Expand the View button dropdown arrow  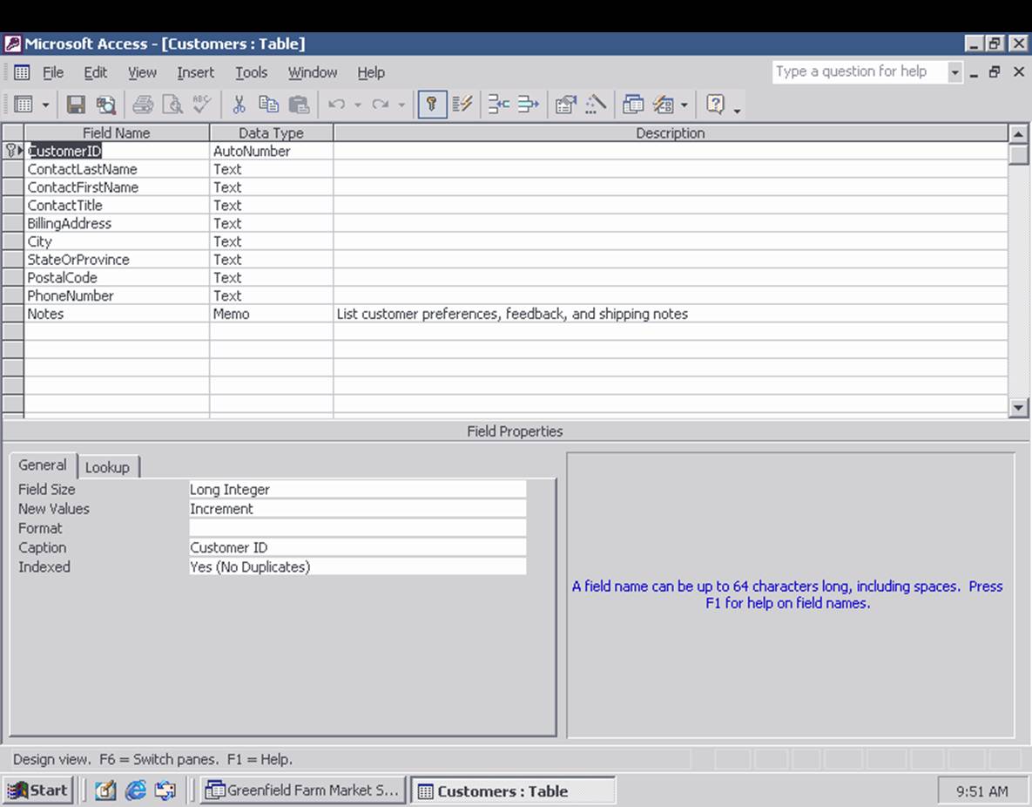45,105
